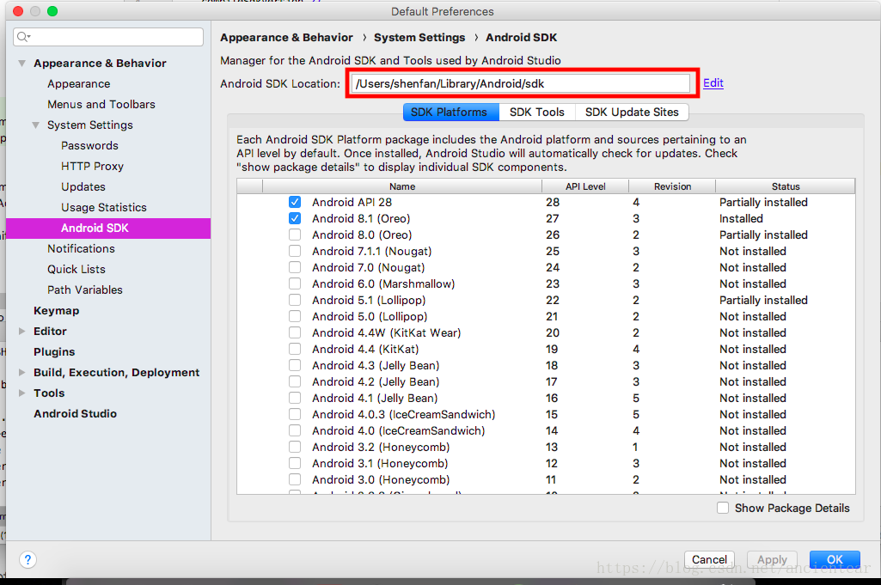Select the Android 4.2 (Jelly Bean) row name
The width and height of the screenshot is (881, 585).
(376, 381)
